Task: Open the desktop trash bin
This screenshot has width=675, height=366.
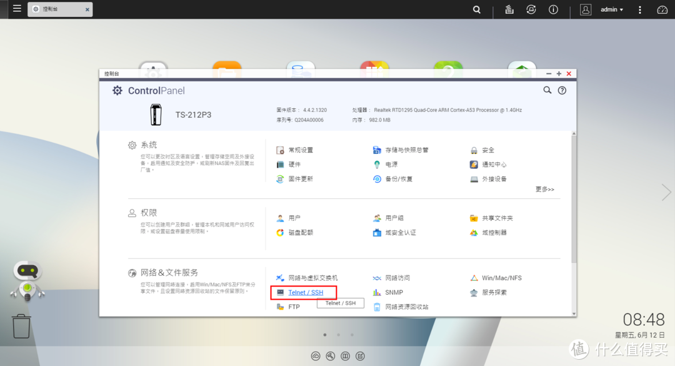Action: 21,327
